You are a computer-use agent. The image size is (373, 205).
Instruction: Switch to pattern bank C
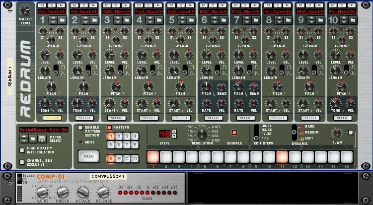tap(127, 159)
